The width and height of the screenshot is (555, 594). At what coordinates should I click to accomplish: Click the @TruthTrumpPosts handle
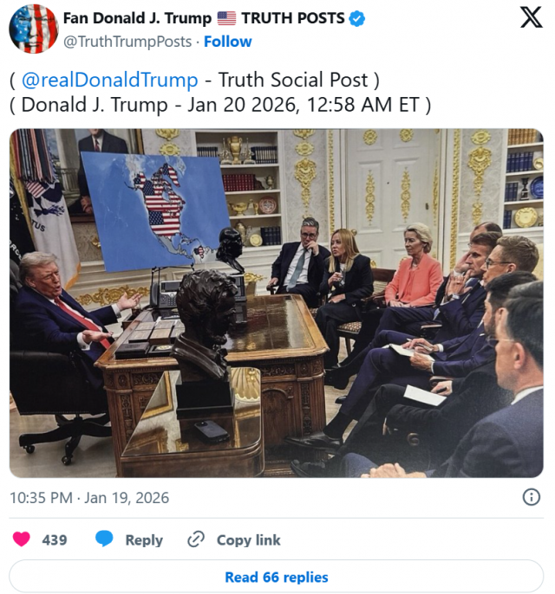click(127, 42)
